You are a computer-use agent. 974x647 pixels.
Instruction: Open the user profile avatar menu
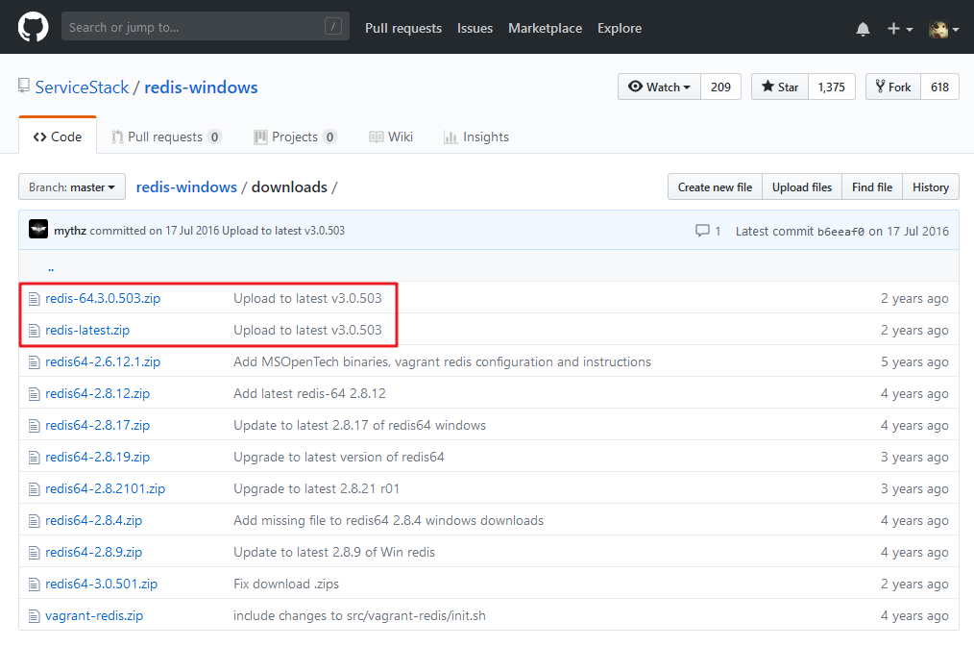pyautogui.click(x=943, y=29)
